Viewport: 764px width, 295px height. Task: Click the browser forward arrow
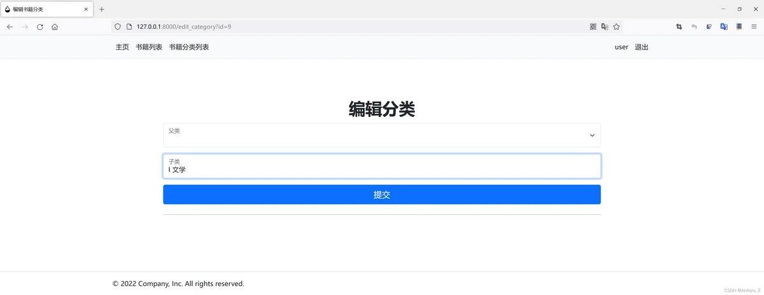click(x=25, y=27)
